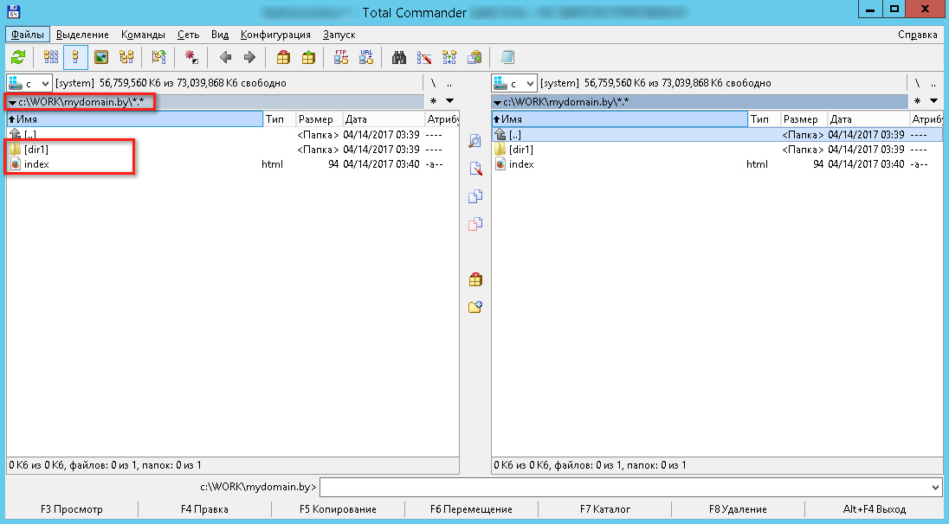The image size is (949, 524).
Task: Open FTP connect dialog icon
Action: (341, 57)
